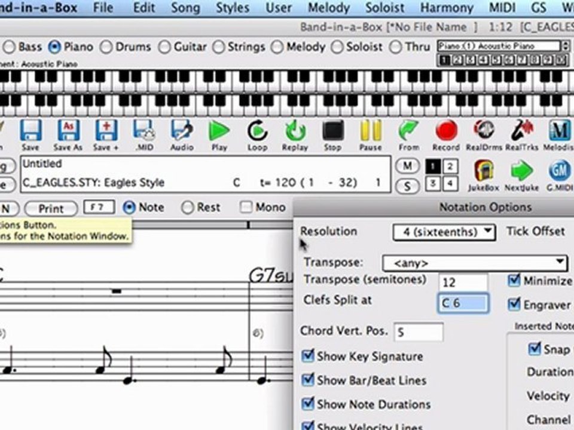Select the Piano instrument radio button
Viewport: 574px width, 430px height.
(x=54, y=47)
